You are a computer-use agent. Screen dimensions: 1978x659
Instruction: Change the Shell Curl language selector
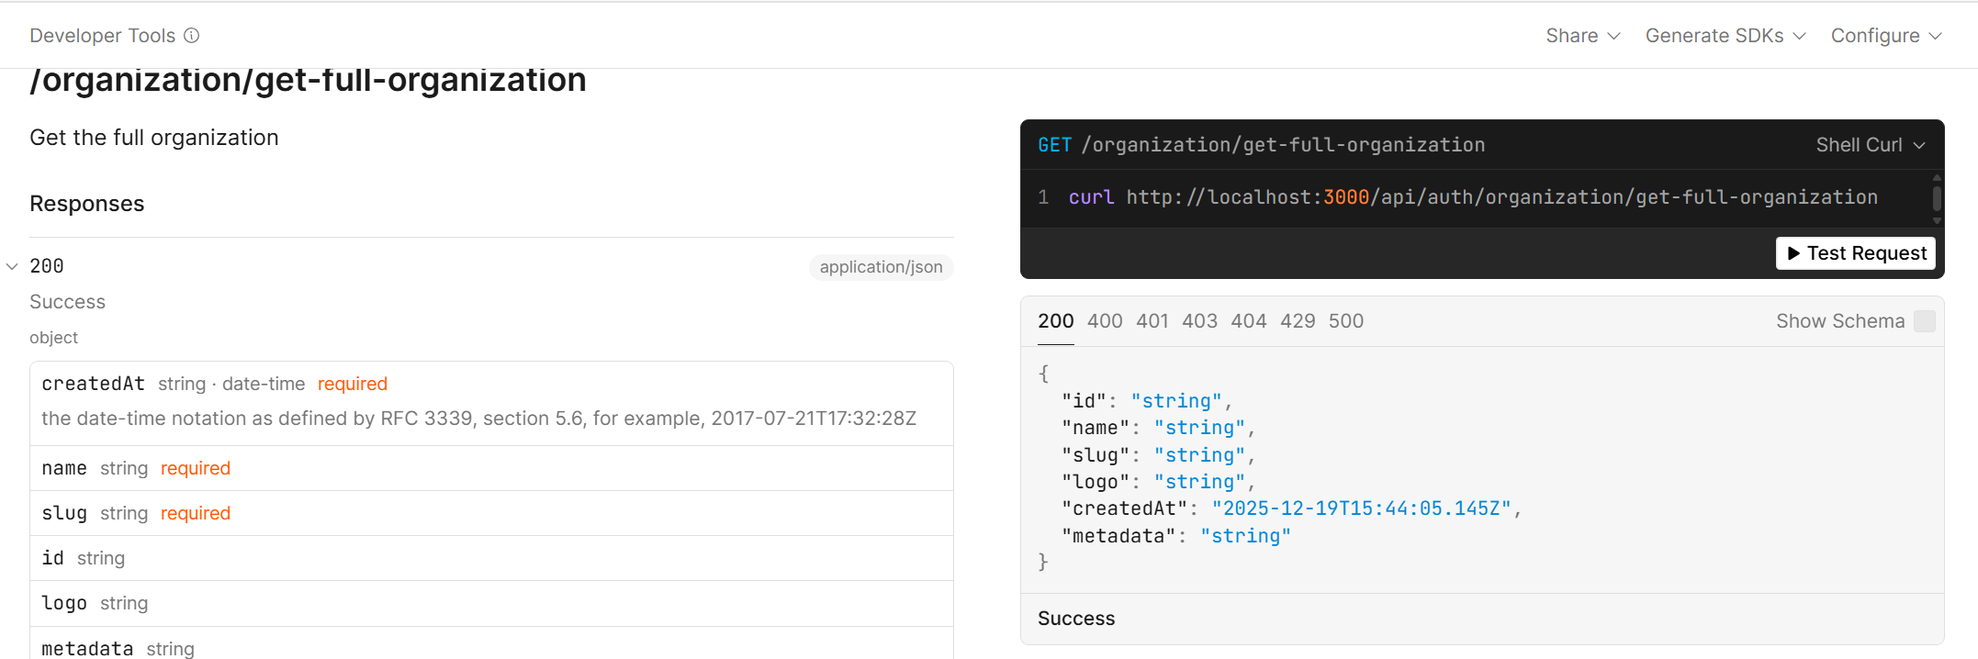pyautogui.click(x=1870, y=145)
